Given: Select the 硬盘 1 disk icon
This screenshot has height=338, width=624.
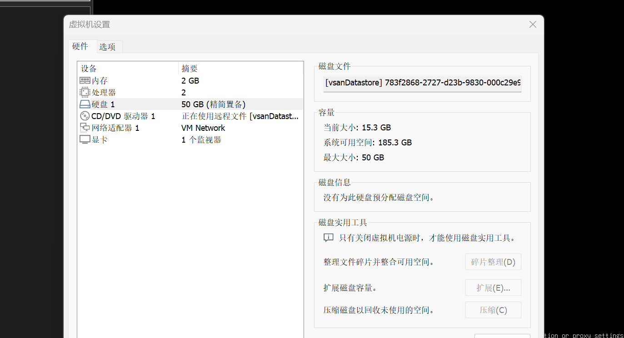Looking at the screenshot, I should click(85, 104).
